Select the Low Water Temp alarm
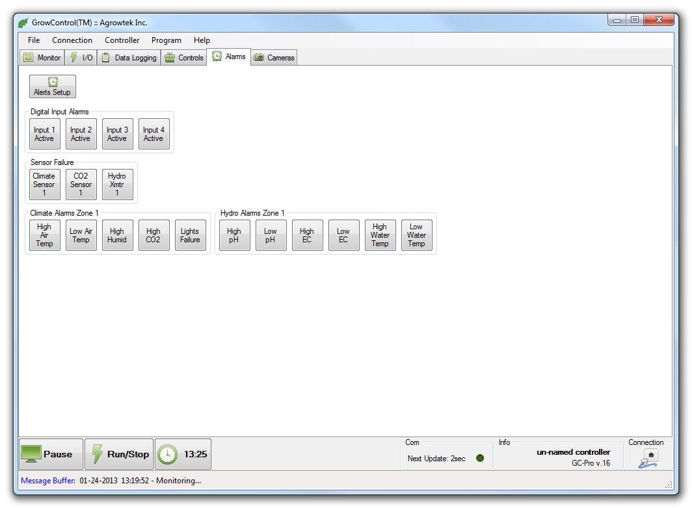The height and width of the screenshot is (508, 692). coord(416,235)
